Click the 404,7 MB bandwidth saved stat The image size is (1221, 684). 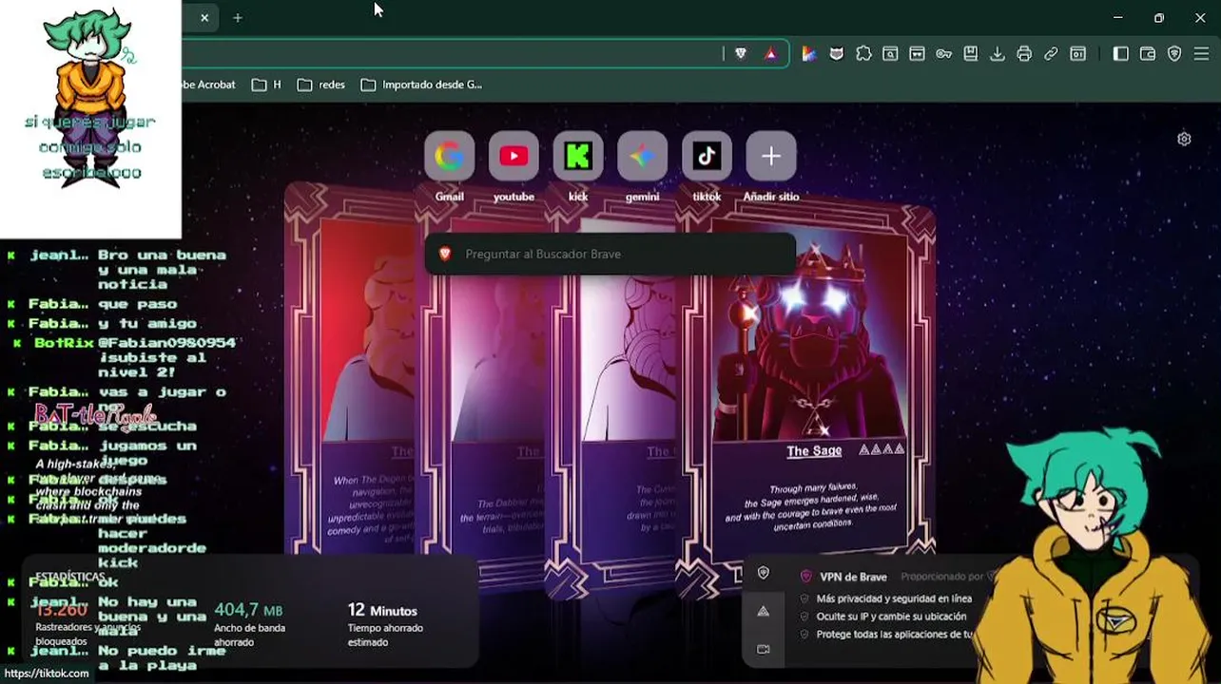[248, 610]
